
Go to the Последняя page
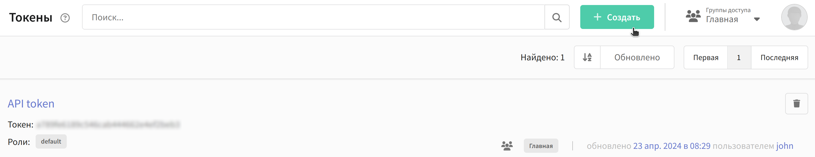(779, 57)
